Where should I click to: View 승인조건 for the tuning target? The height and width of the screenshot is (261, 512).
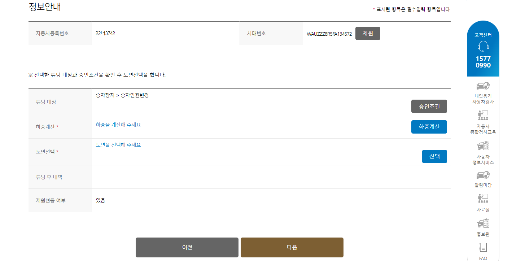pos(429,106)
